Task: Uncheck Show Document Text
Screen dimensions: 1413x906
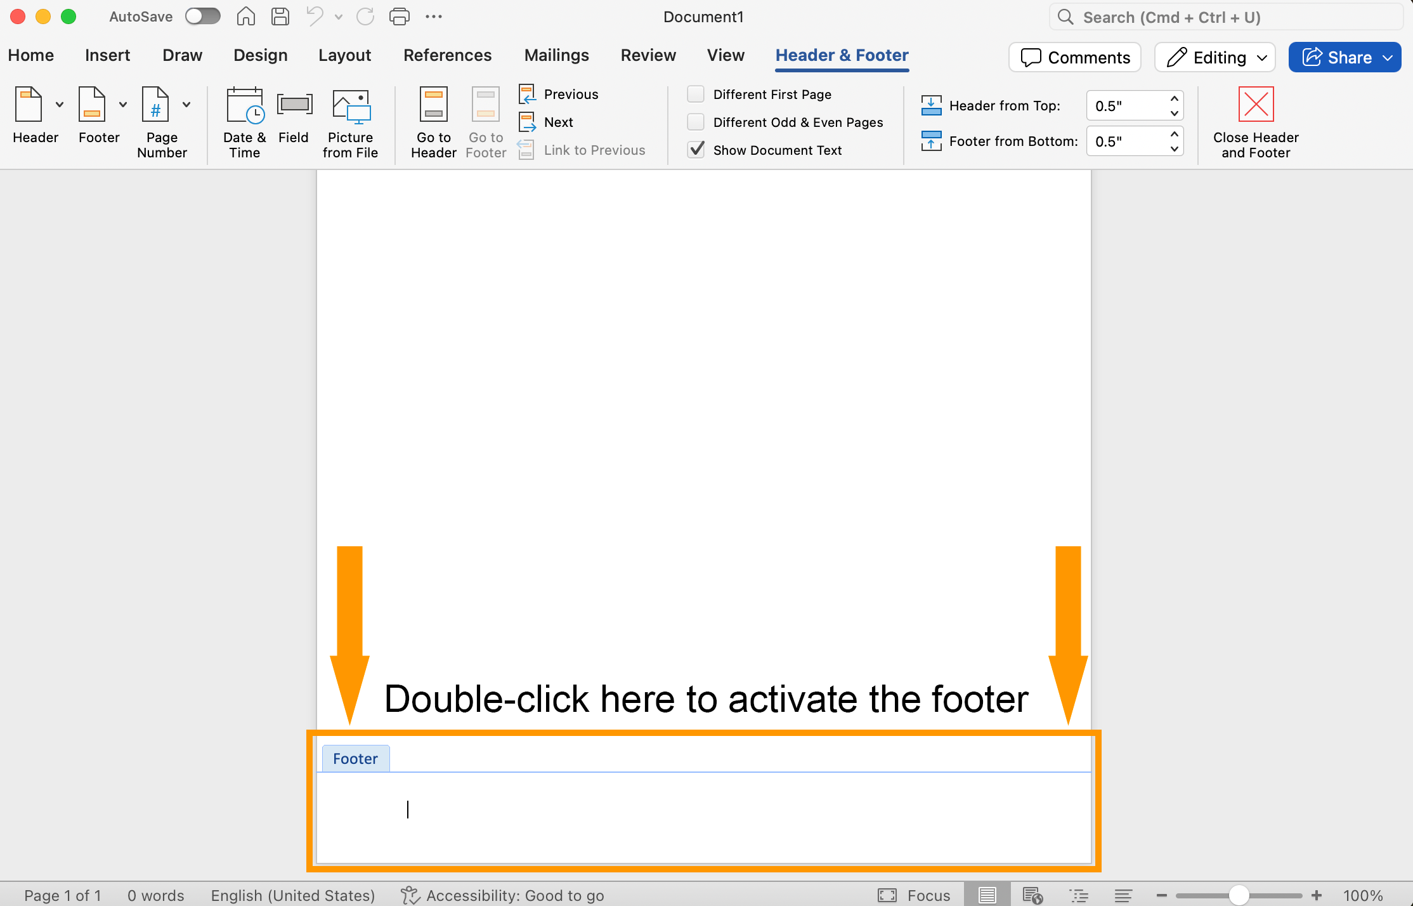Action: (696, 150)
